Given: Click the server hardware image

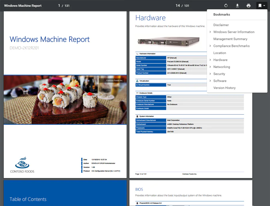Looking at the screenshot, I should (169, 41).
